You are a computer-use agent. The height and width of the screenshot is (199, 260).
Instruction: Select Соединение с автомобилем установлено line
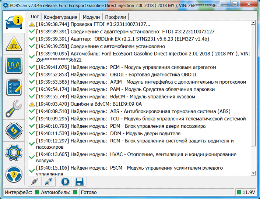(101, 46)
